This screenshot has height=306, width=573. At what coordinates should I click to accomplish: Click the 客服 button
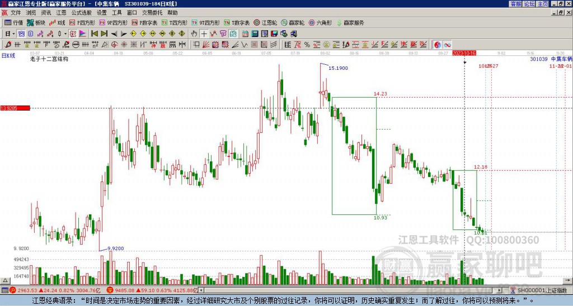coord(515,4)
